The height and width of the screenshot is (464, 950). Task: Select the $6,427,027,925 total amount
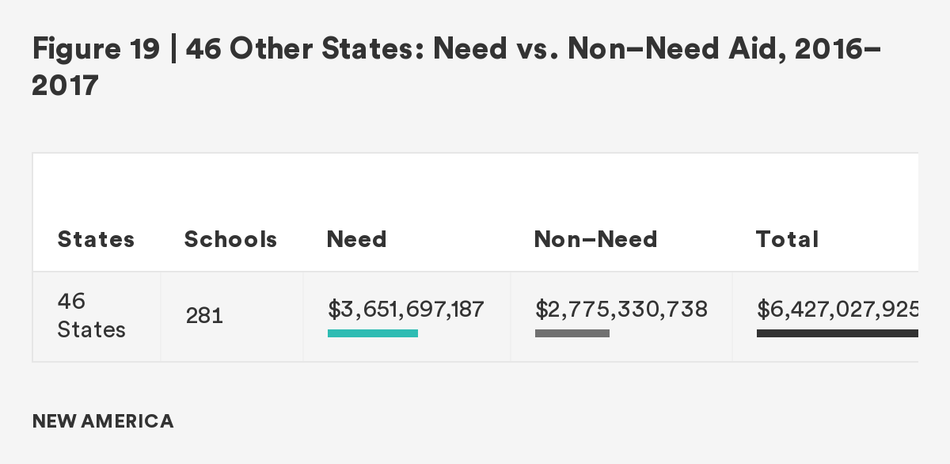coord(837,308)
